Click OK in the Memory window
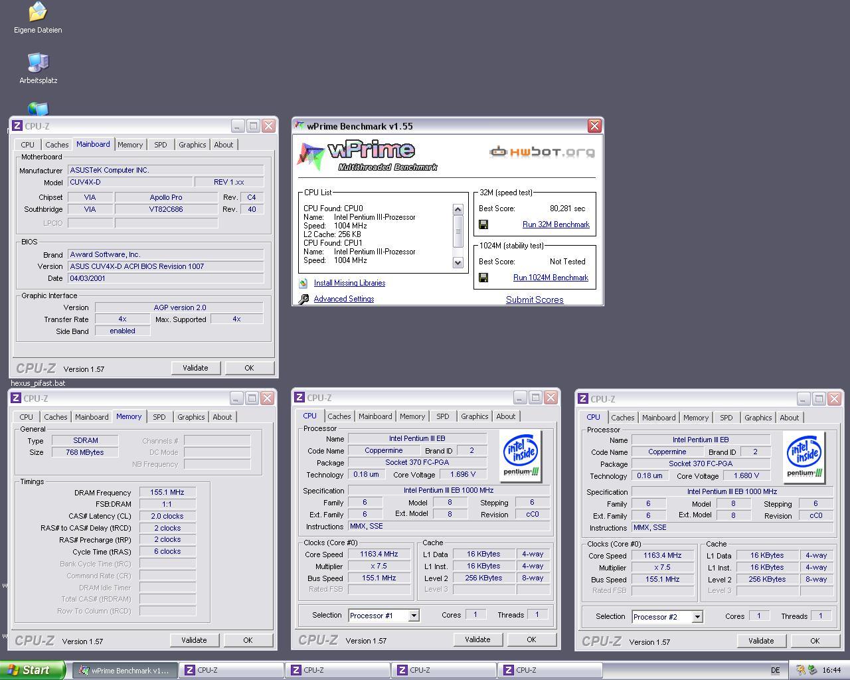850x680 pixels. 248,640
